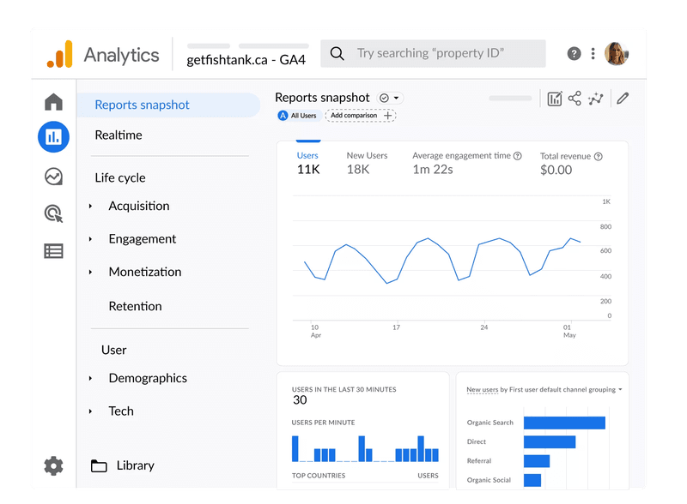View insights with the sparkle icon
Image resolution: width=687 pixels, height=504 pixels.
pyautogui.click(x=596, y=99)
